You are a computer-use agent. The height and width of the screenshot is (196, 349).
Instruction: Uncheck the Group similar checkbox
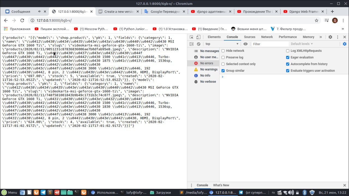[223, 71]
